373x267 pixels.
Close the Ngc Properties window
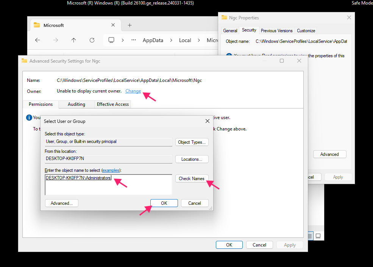[349, 17]
